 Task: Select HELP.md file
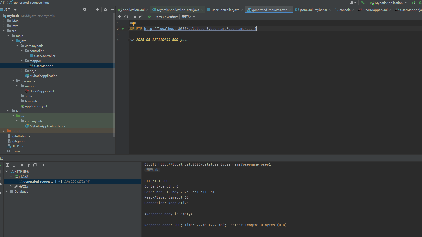pyautogui.click(x=18, y=146)
